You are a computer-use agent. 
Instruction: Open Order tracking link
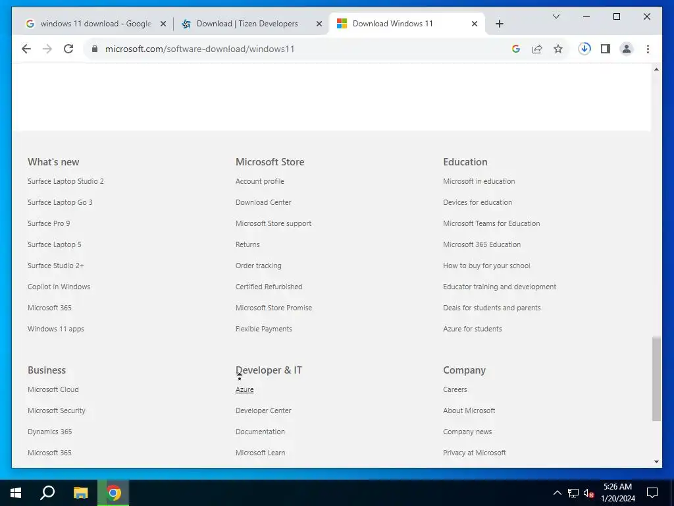258,266
